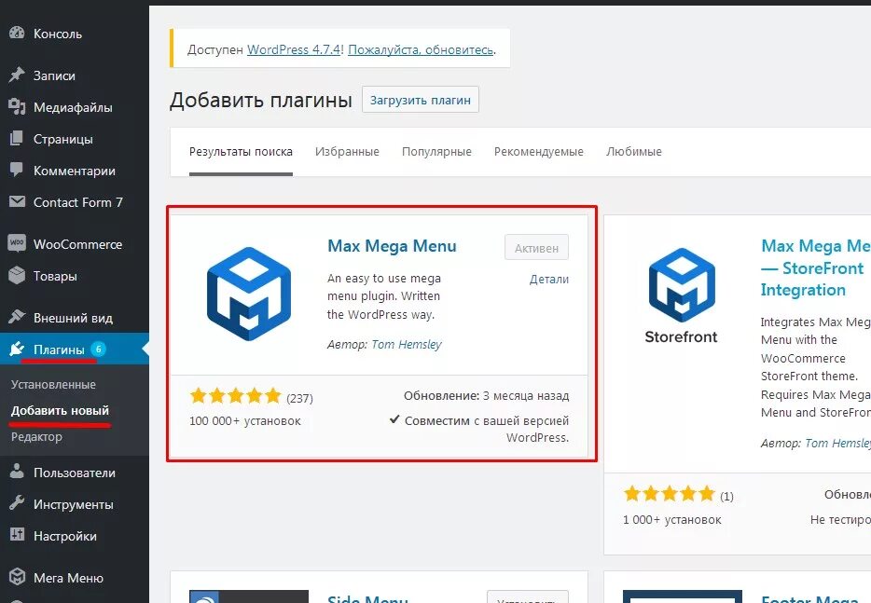Go to Медиафайлы section
The width and height of the screenshot is (871, 603).
pos(73,107)
